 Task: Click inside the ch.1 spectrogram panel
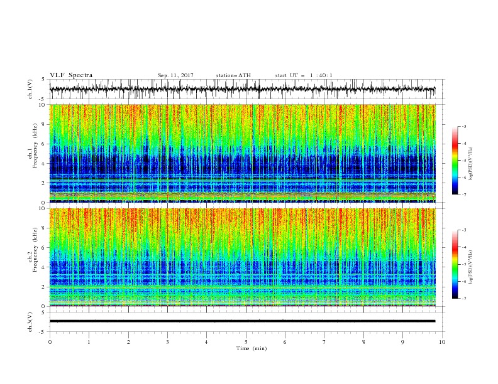coord(242,153)
